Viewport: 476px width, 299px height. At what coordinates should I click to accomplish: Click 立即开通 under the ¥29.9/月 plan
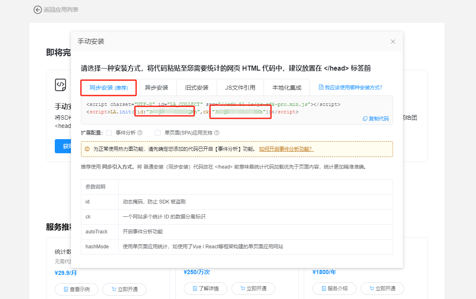click(124, 289)
